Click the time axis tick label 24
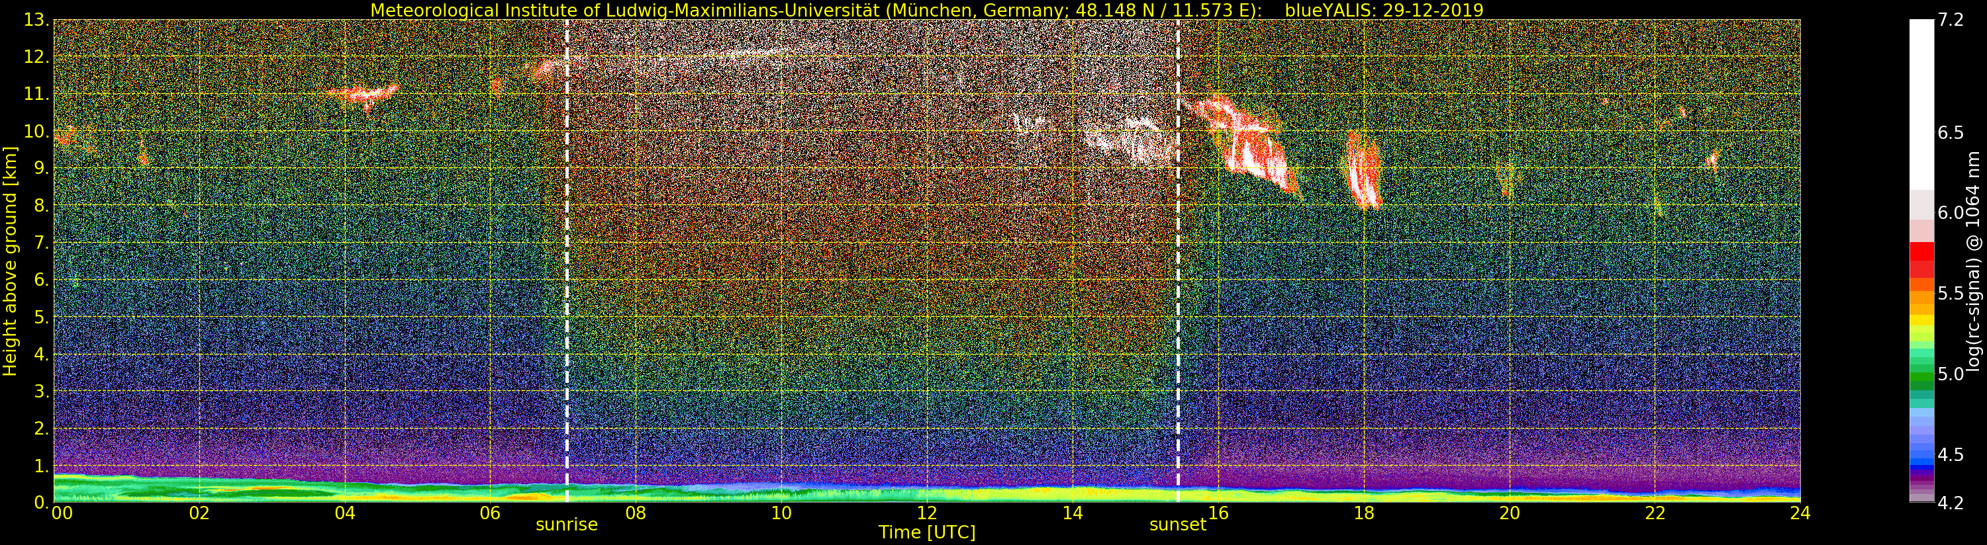 (x=1800, y=513)
